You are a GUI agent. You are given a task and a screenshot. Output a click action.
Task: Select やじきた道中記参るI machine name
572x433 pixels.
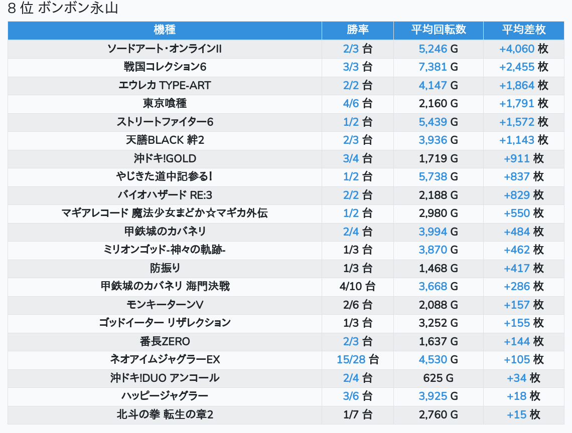[x=165, y=177]
